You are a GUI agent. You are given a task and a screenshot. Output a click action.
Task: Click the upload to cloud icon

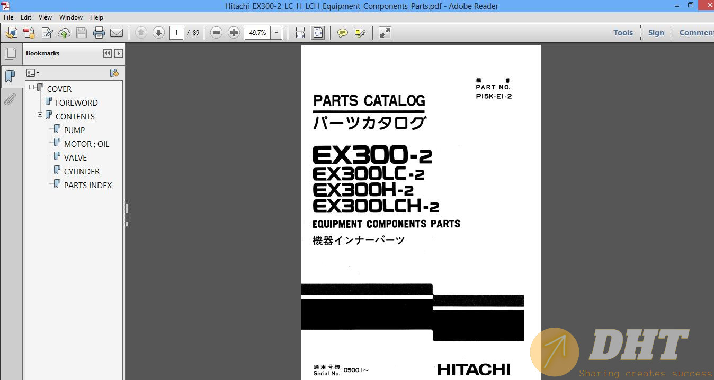tap(64, 33)
